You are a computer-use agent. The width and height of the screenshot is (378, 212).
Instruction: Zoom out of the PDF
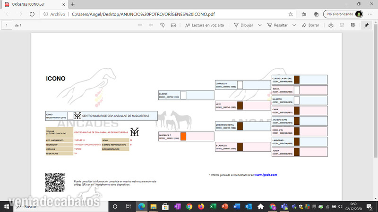(140, 25)
